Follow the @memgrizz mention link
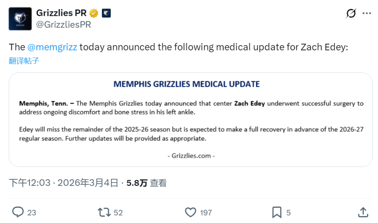378x223 pixels. pyautogui.click(x=53, y=47)
